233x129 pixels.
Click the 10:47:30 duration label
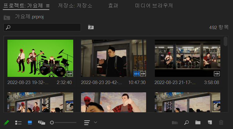(137, 82)
